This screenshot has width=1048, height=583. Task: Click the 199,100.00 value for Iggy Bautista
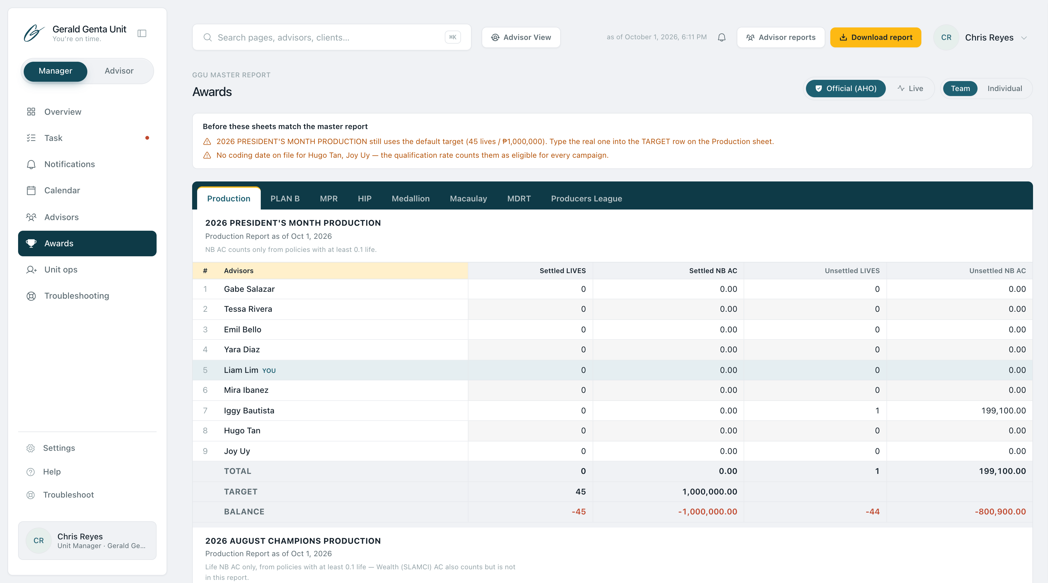[1003, 411]
